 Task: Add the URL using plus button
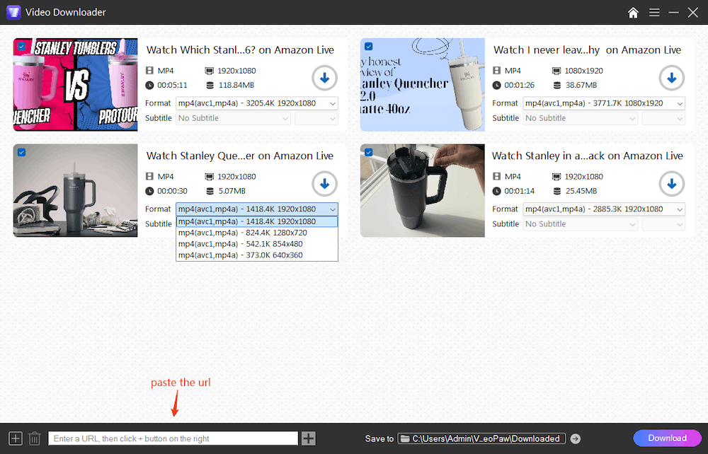point(309,438)
